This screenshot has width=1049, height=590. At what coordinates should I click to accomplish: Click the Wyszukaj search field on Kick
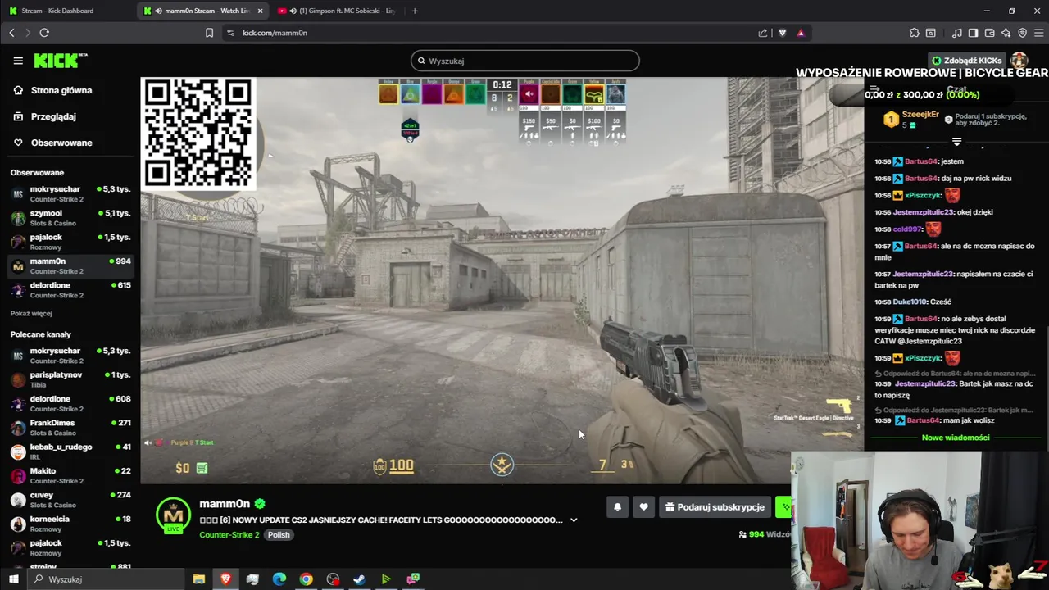524,61
